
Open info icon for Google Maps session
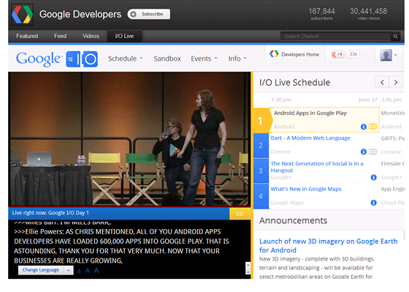tap(373, 203)
